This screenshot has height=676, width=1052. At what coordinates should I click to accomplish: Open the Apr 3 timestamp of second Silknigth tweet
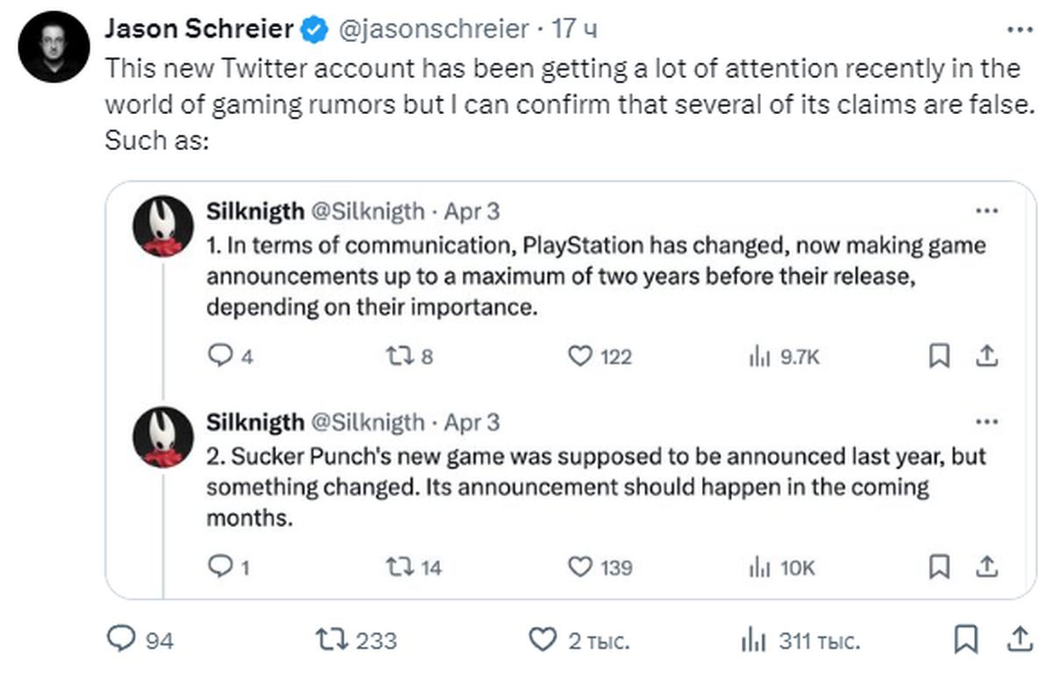(x=472, y=423)
